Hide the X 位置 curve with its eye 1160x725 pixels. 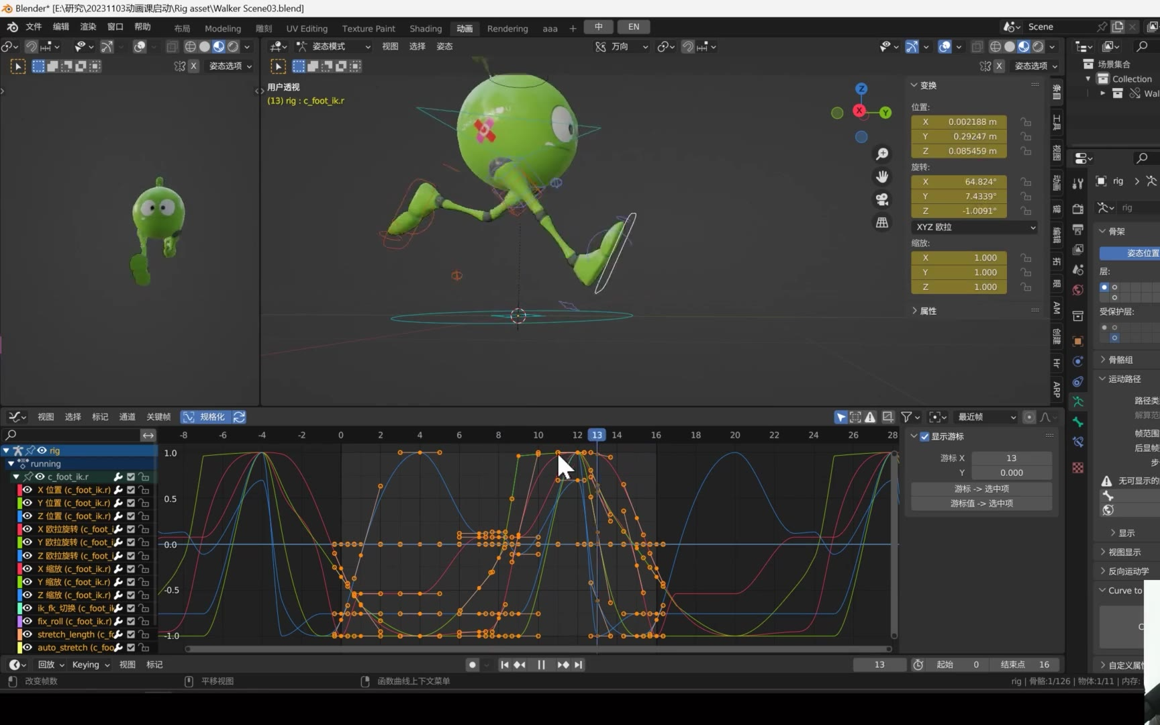[x=28, y=490]
